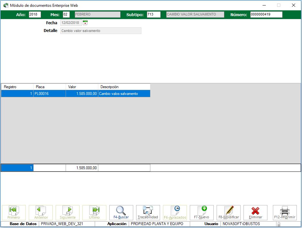Click the FEBRERO month name field
The width and height of the screenshot is (302, 228).
pos(97,15)
